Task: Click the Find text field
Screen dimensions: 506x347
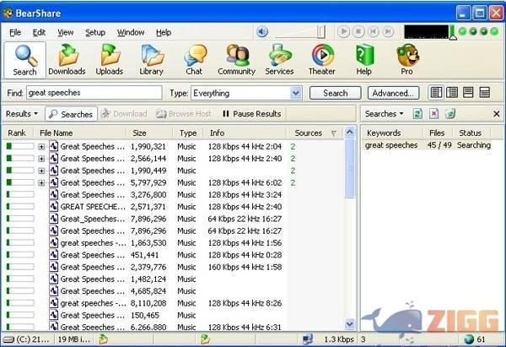Action: point(94,93)
